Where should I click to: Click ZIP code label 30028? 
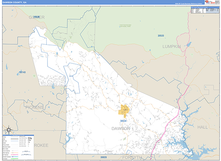[x=104, y=157]
